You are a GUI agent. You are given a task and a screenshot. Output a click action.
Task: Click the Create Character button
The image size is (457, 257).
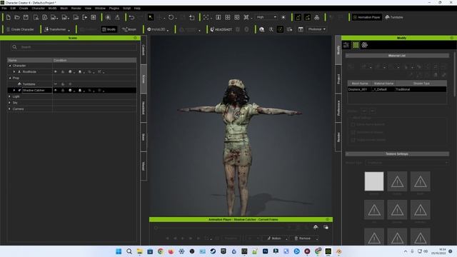[x=20, y=29]
